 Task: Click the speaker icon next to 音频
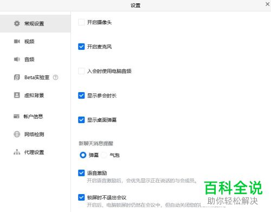pyautogui.click(x=17, y=59)
